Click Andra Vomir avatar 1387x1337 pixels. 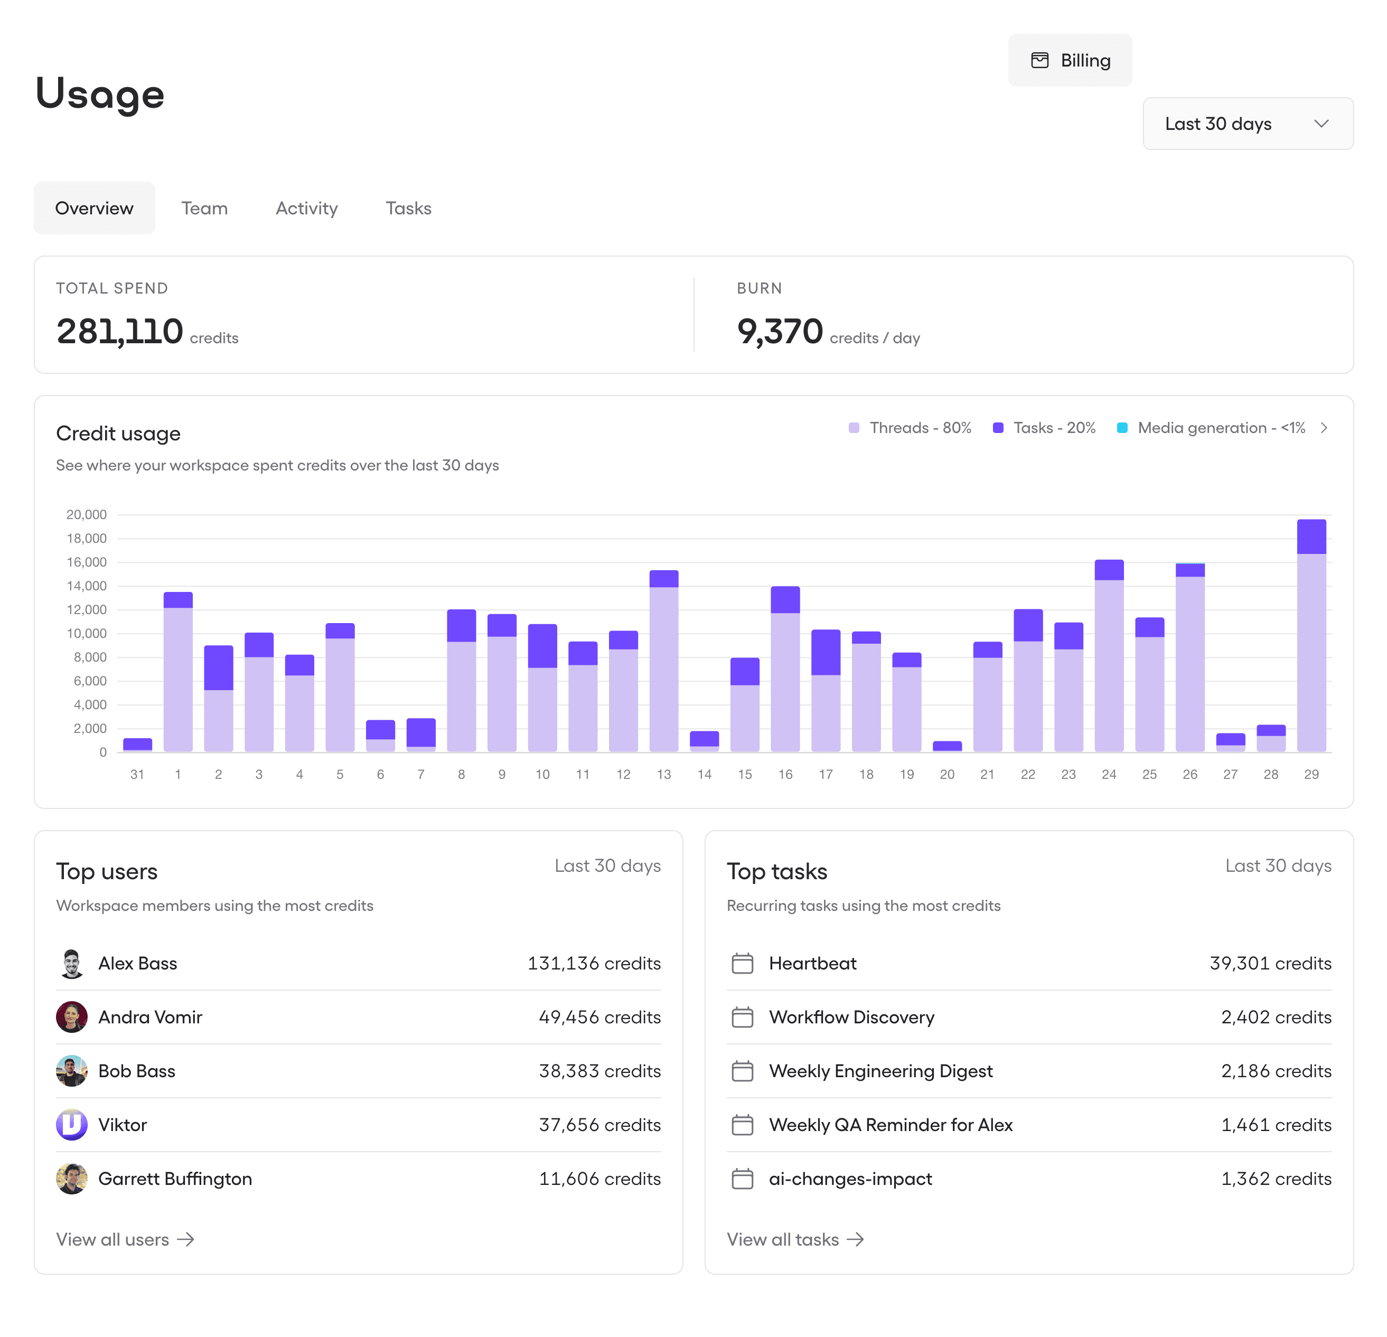(71, 1017)
